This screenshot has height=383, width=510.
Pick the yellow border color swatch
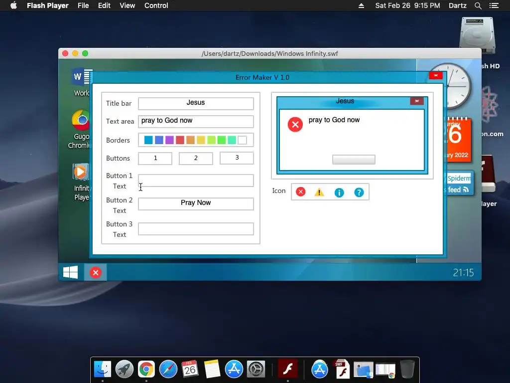click(201, 140)
